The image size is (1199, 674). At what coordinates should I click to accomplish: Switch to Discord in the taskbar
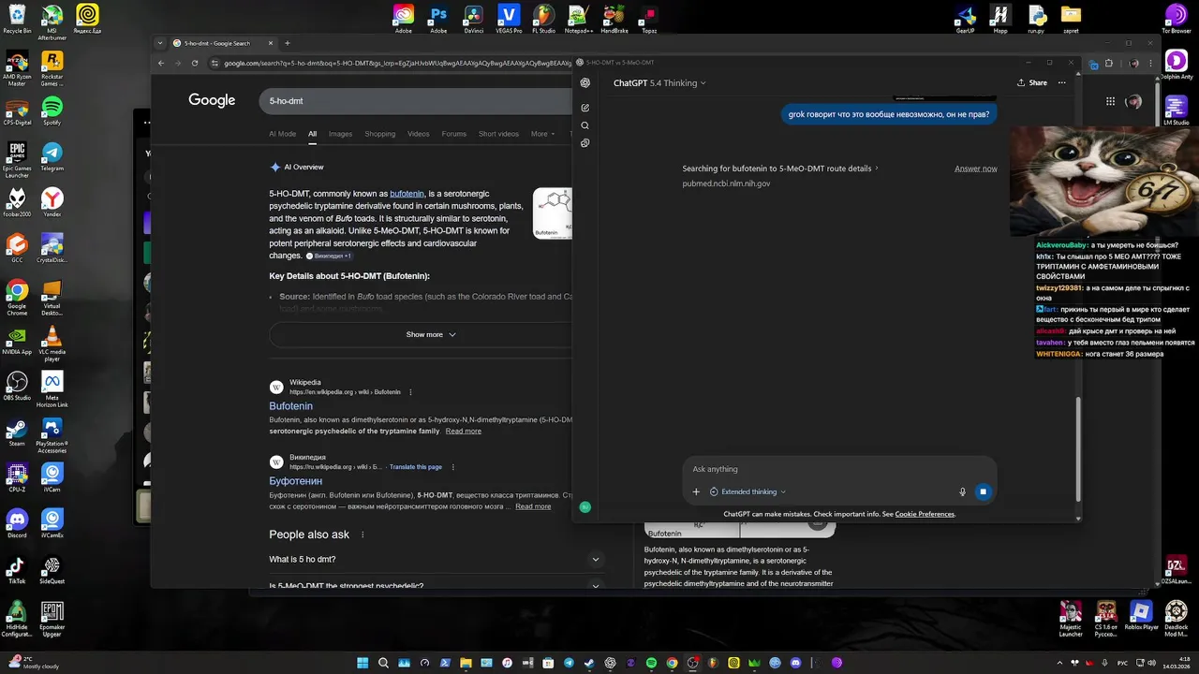(x=795, y=663)
